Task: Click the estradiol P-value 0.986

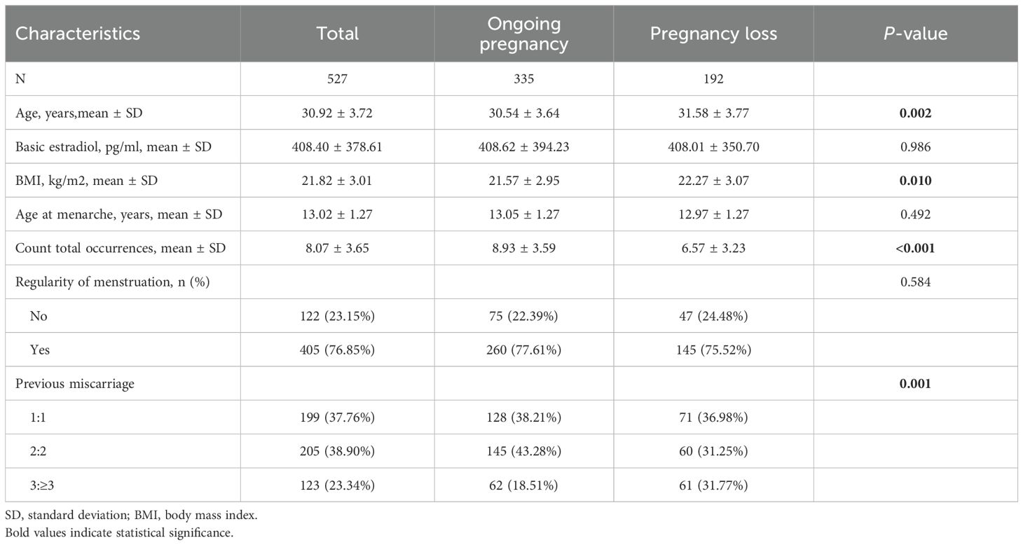Action: (915, 147)
